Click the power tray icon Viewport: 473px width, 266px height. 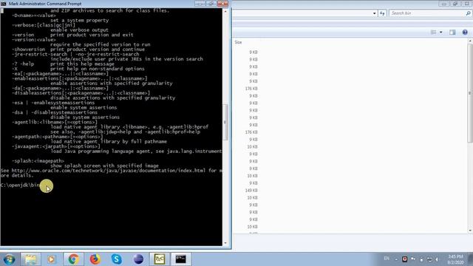click(x=421, y=259)
